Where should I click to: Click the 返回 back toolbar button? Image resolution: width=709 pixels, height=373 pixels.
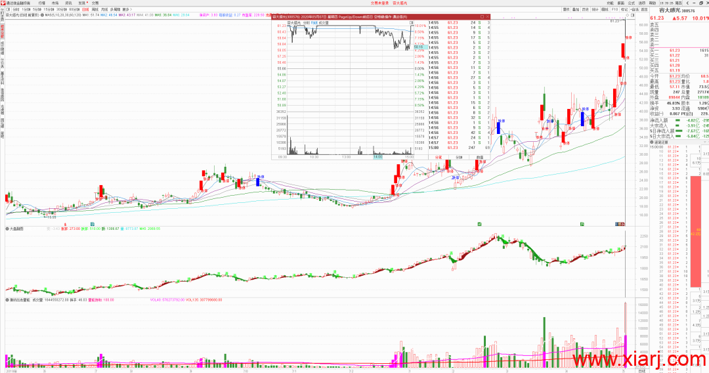645,9
